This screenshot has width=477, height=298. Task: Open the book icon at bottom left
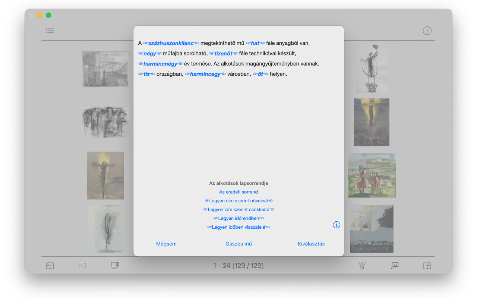click(x=50, y=266)
